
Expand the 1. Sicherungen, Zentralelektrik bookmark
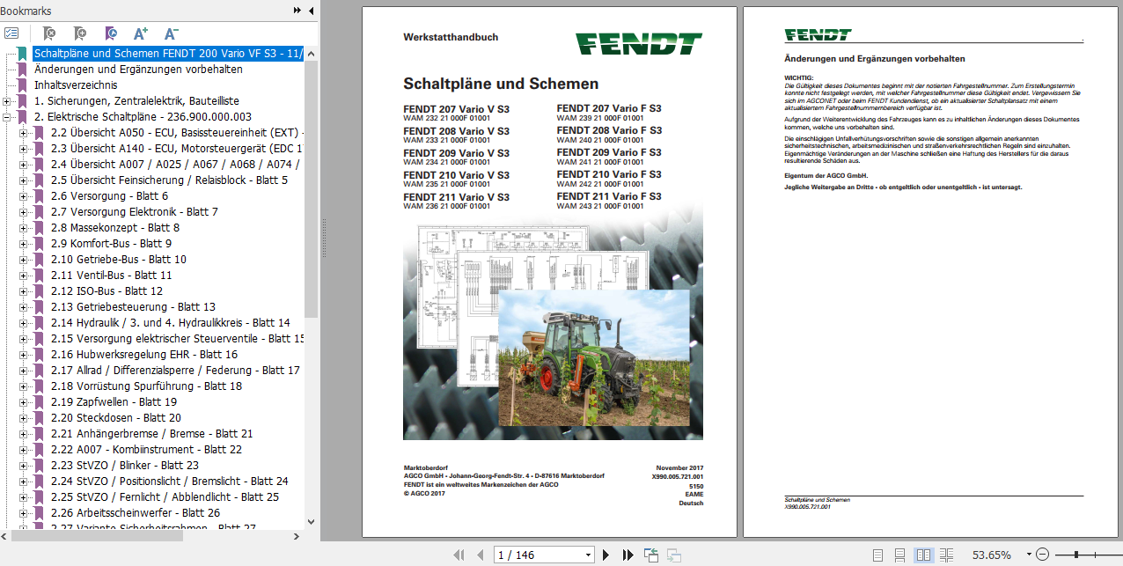click(7, 101)
